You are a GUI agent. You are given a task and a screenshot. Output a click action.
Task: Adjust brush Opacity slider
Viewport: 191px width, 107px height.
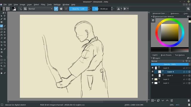(x=78, y=9)
